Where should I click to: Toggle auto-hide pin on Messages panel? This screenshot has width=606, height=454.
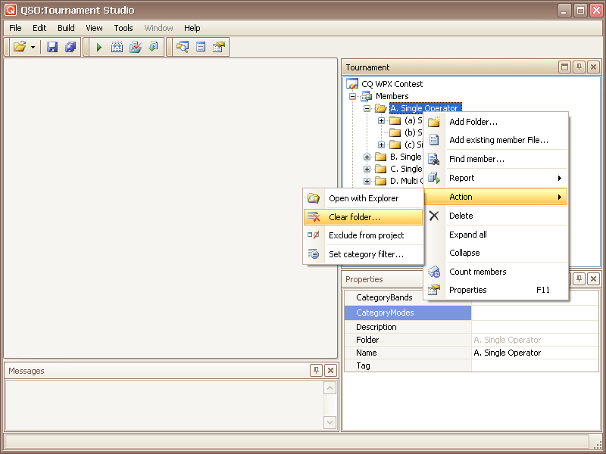[316, 371]
